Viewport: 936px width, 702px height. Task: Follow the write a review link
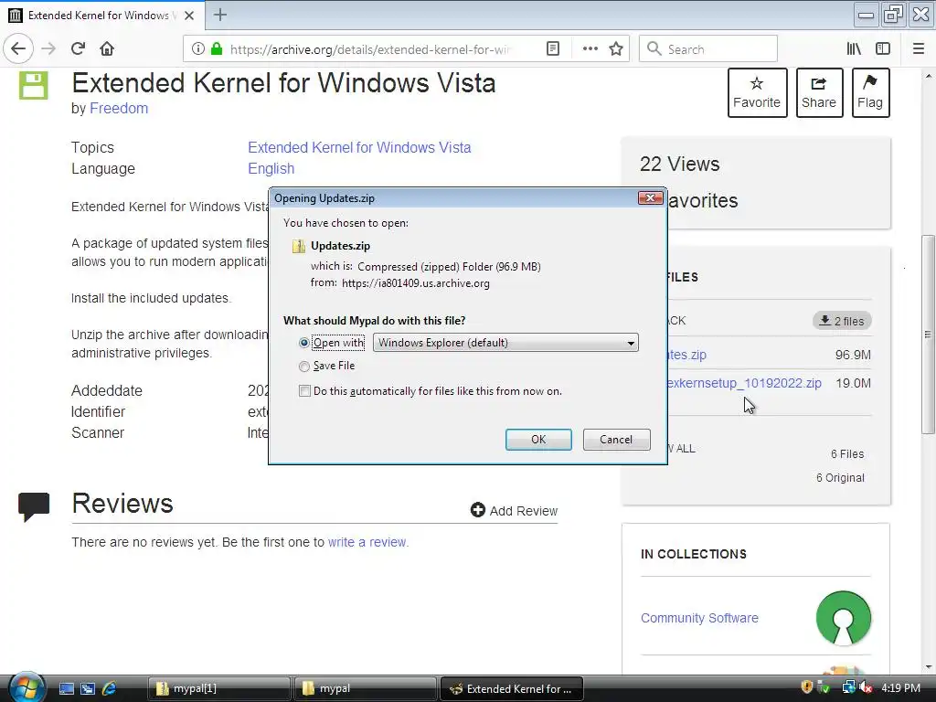(367, 542)
